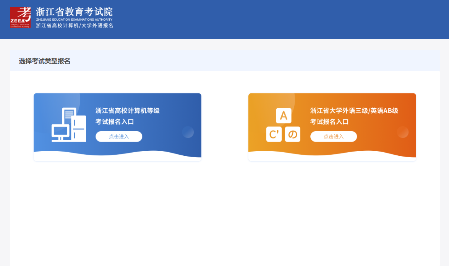Click the Zhejiang Education Examinations Authority English text
This screenshot has height=266, width=449.
tap(74, 20)
